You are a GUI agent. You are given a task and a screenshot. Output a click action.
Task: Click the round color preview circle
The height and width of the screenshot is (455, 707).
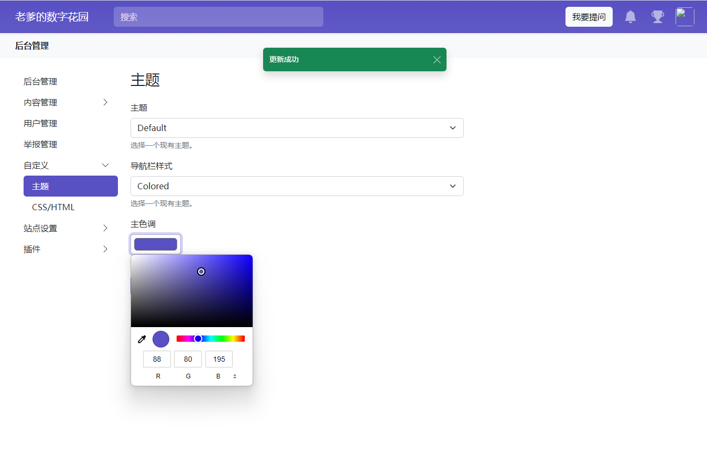tap(161, 339)
